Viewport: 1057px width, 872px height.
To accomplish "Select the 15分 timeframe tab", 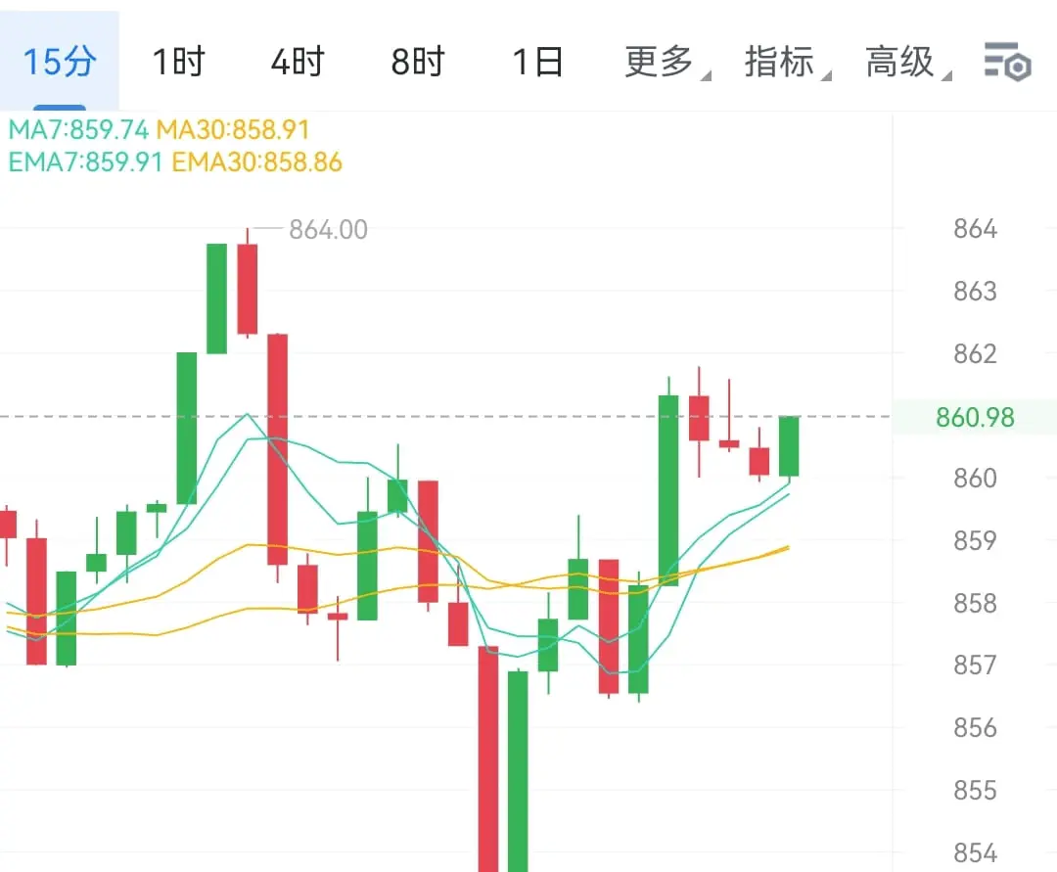I will point(60,62).
